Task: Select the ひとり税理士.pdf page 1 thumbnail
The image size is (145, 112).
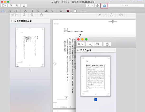Action: 30,47
